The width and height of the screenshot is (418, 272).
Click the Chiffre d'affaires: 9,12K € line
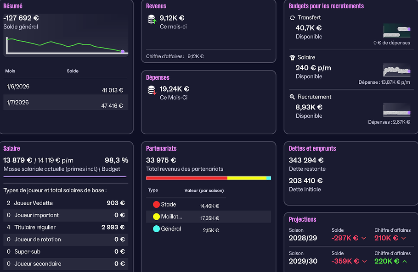(175, 56)
